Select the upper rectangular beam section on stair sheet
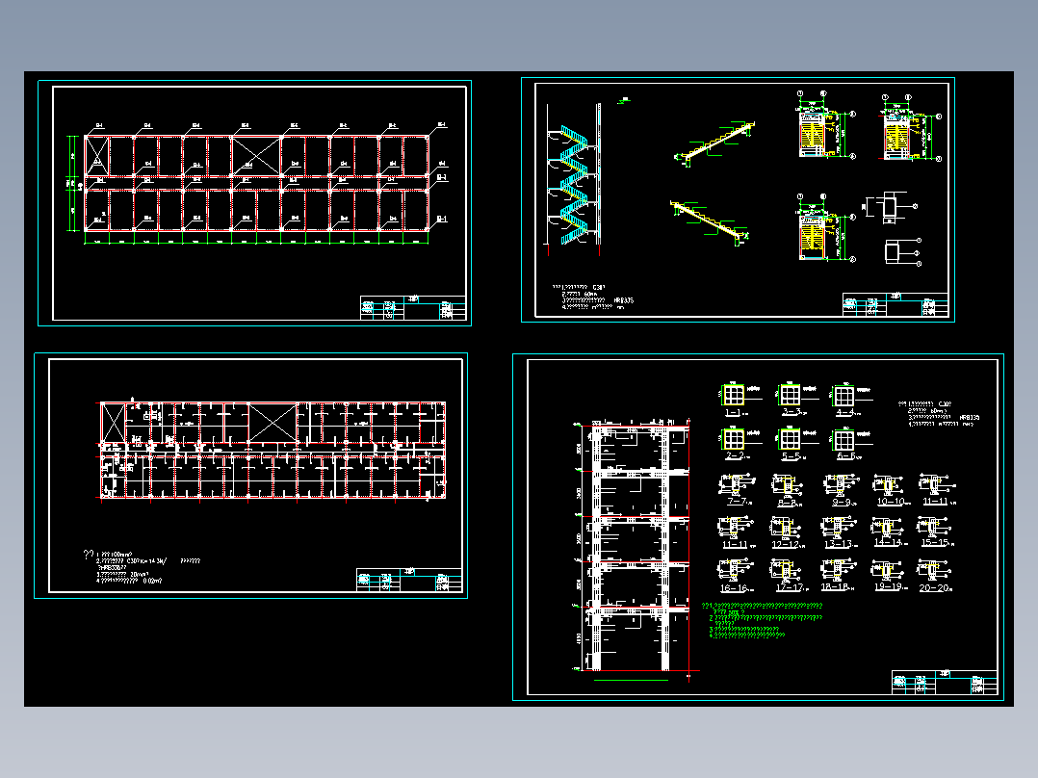This screenshot has height=778, width=1038. pyautogui.click(x=889, y=207)
